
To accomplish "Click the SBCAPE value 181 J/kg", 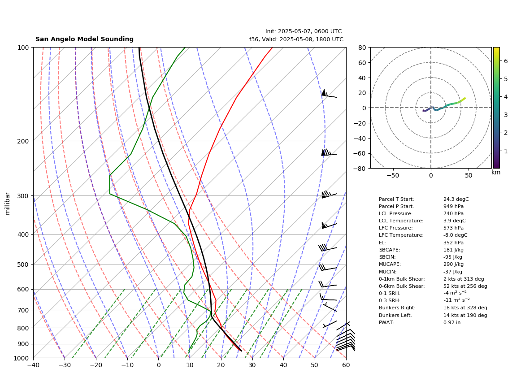I will 453,250.
